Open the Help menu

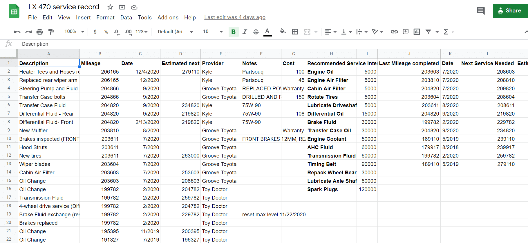(190, 17)
